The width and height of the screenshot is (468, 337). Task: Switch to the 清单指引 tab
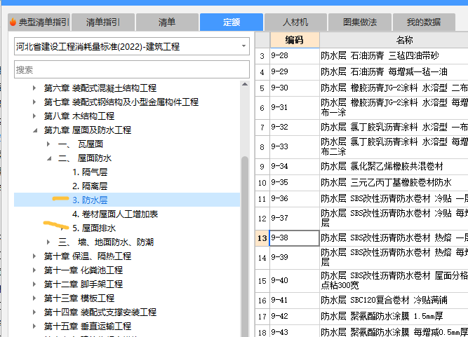[103, 22]
